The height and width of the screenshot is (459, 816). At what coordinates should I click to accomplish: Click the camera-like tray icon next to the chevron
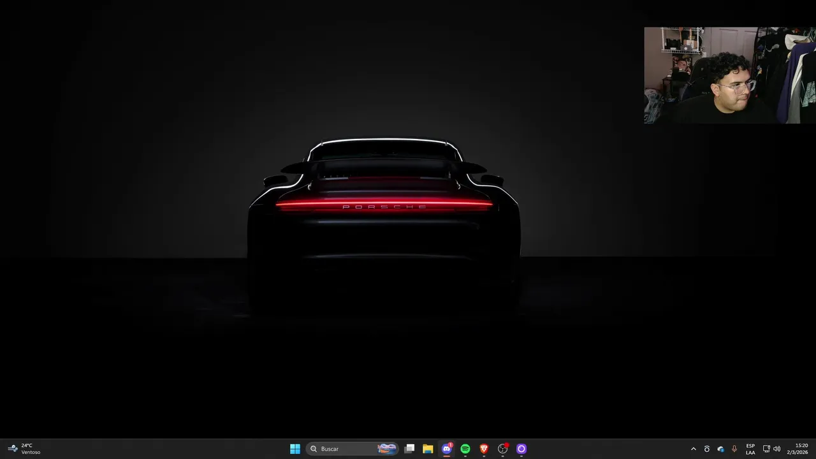706,449
